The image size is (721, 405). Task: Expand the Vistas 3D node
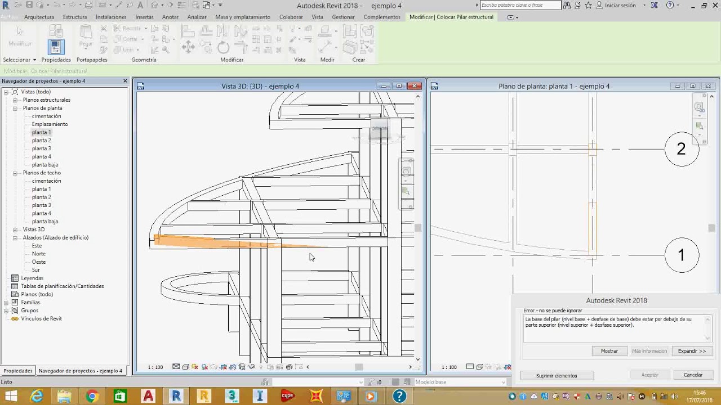(x=15, y=229)
